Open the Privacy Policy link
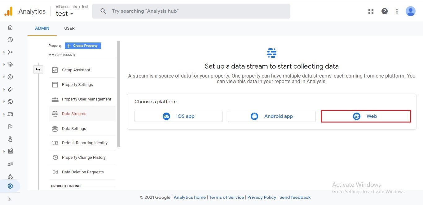 click(x=262, y=197)
